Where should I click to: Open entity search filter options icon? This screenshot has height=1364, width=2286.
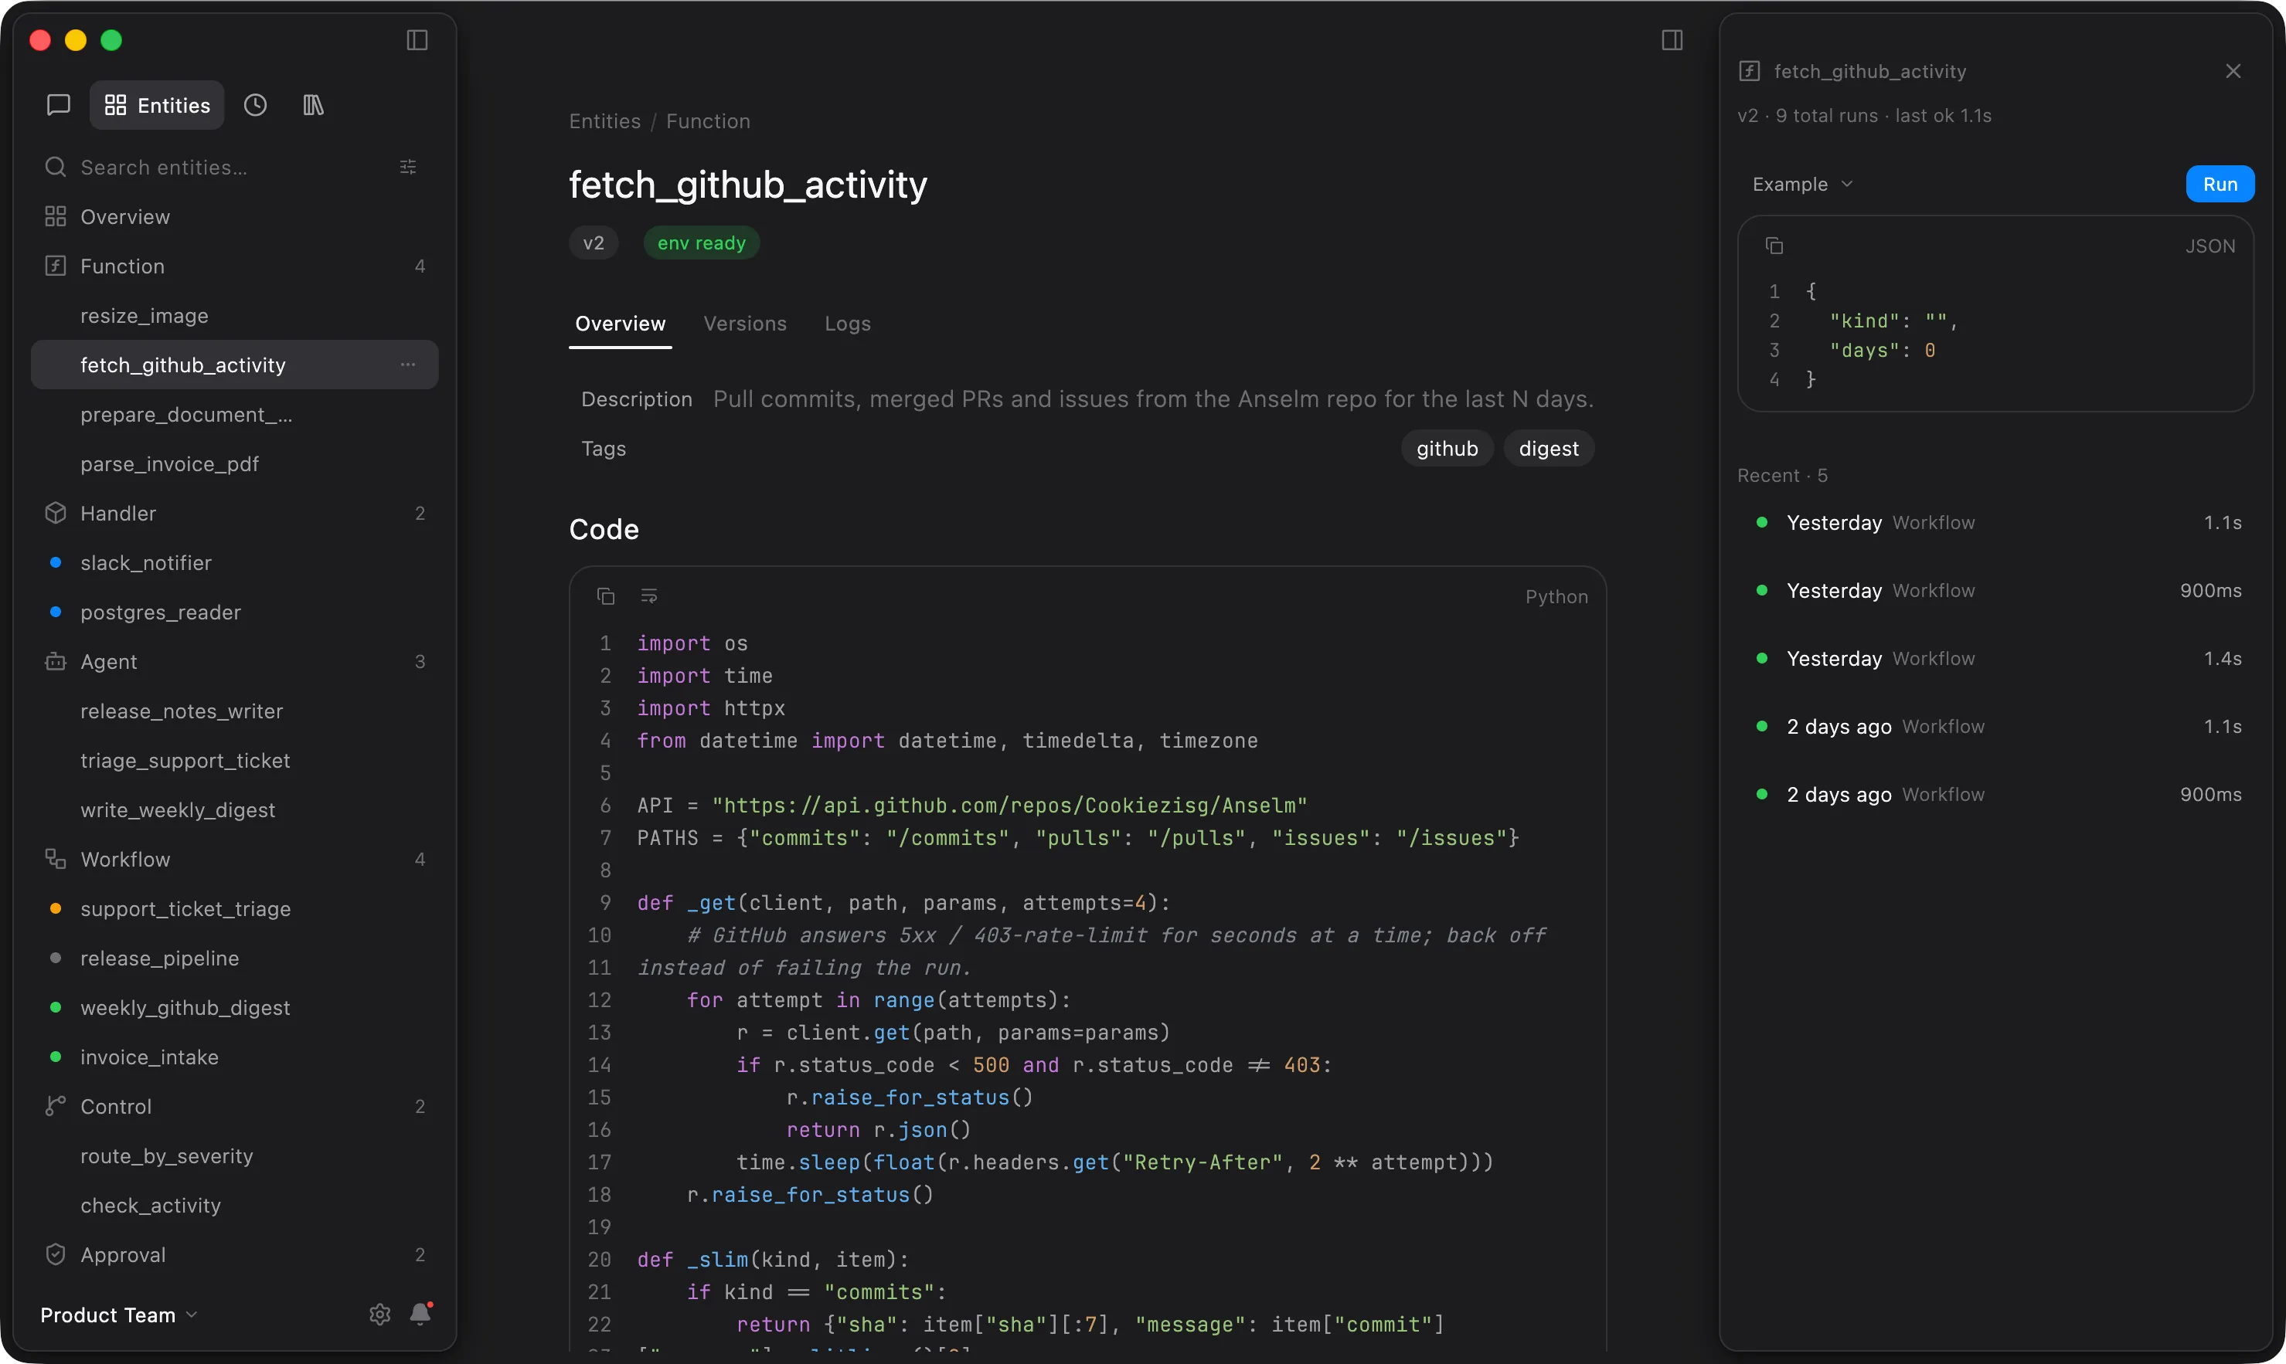click(x=408, y=168)
